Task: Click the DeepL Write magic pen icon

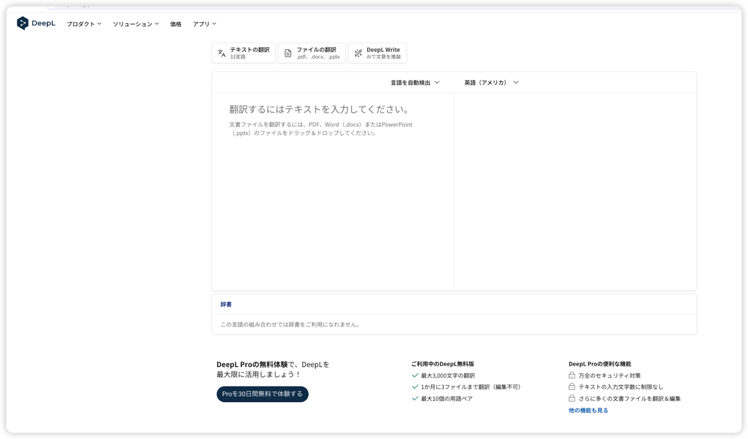Action: 358,53
